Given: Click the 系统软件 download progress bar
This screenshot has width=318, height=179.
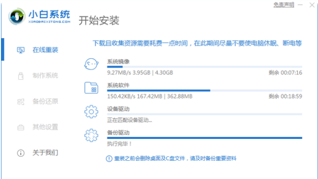Looking at the screenshot, I should coord(204,91).
